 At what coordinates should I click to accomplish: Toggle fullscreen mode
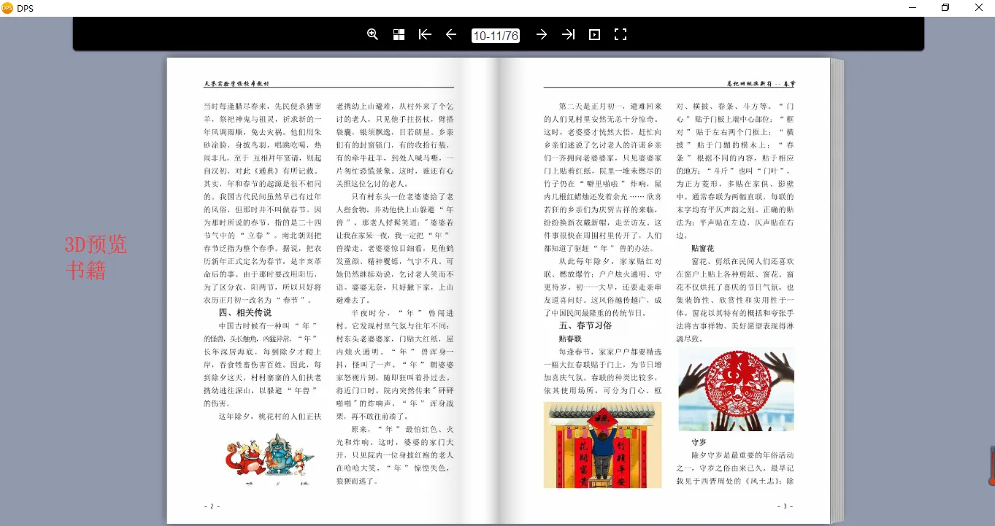(x=621, y=34)
